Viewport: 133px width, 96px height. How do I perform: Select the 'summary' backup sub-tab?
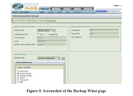[x=78, y=12]
